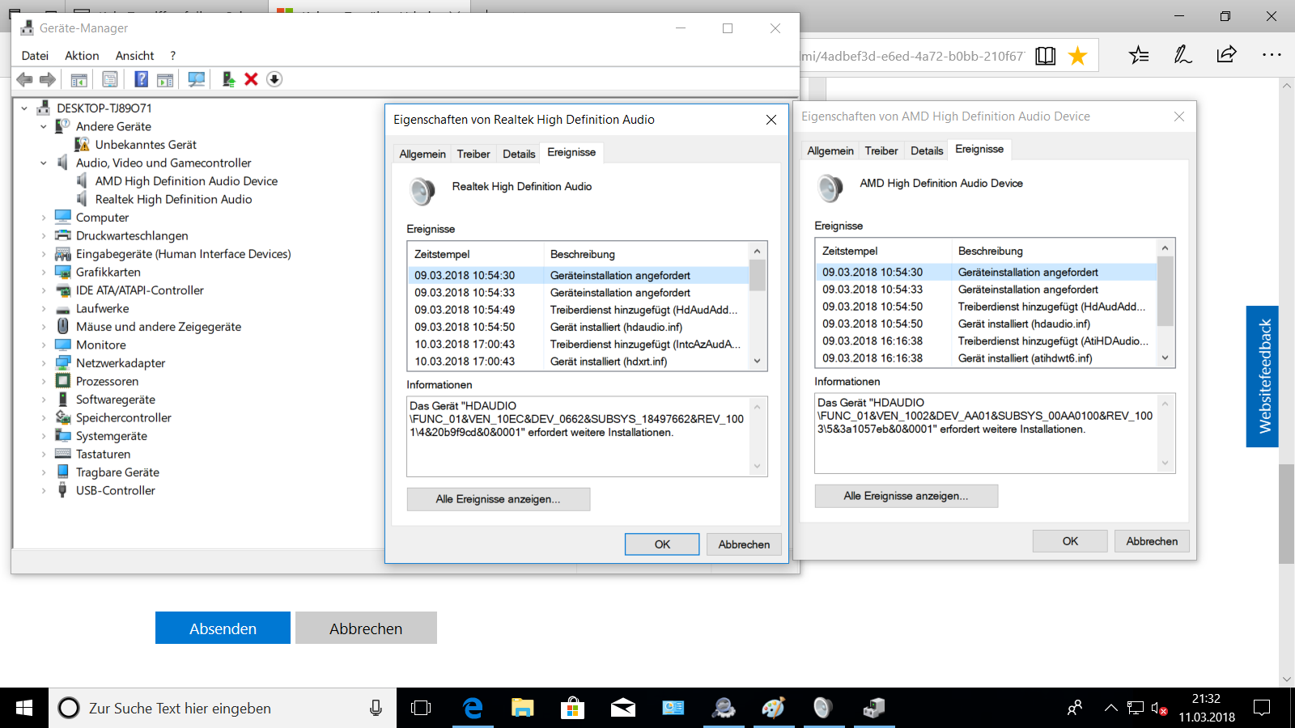Click OK in the Realtek properties dialog

(x=662, y=544)
